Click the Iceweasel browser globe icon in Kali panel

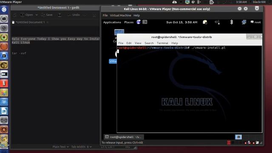(x=139, y=22)
